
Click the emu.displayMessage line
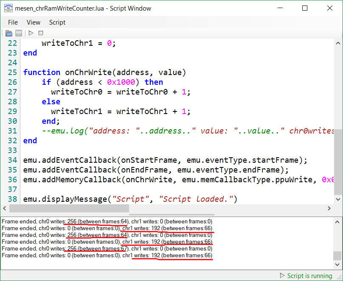130,199
